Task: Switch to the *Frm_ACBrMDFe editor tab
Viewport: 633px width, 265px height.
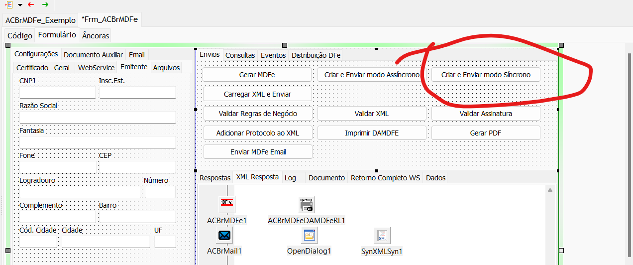Action: point(109,19)
